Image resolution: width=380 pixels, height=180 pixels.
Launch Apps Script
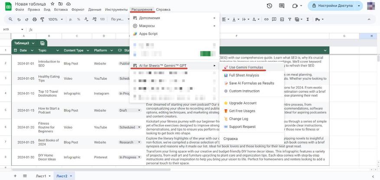[175, 34]
